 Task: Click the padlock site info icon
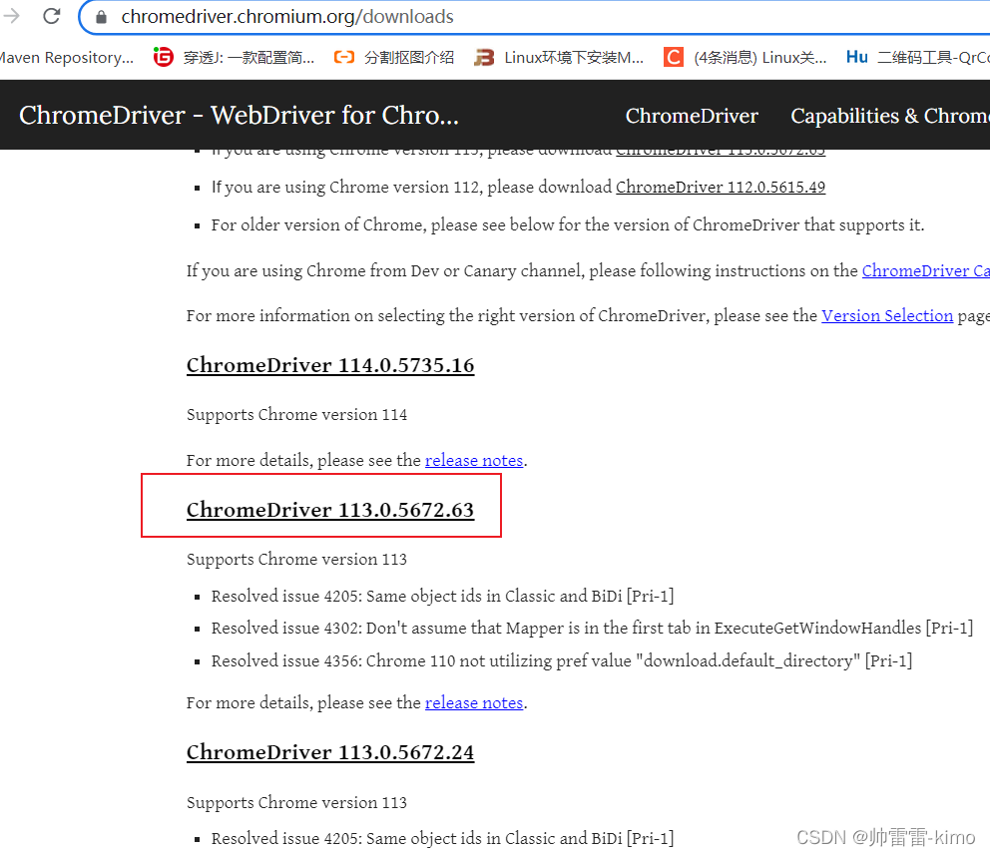(x=101, y=17)
